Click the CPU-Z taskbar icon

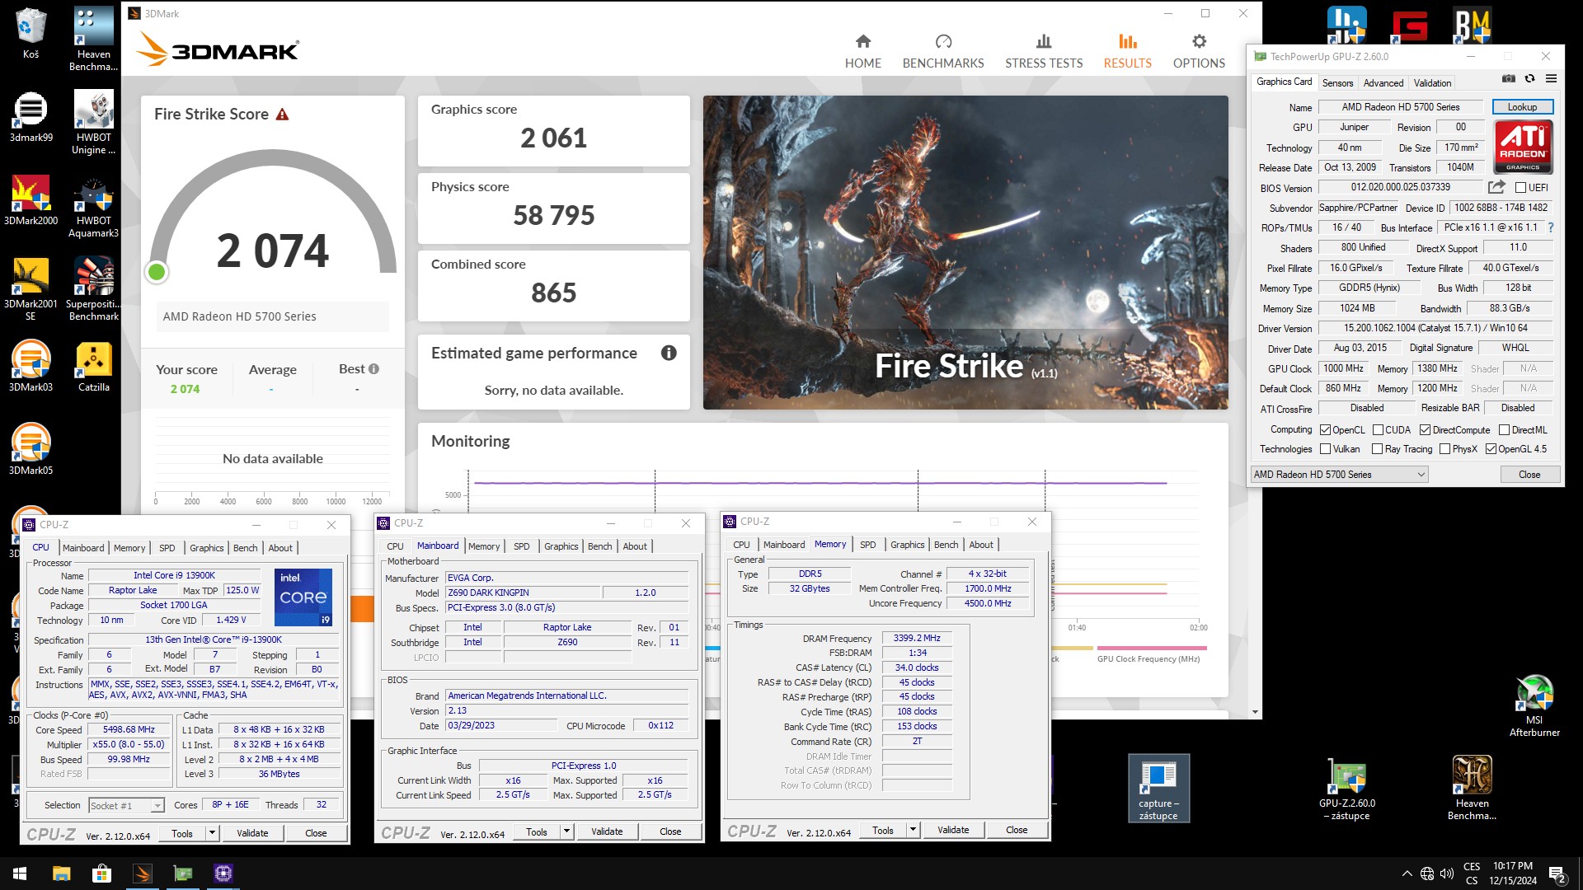point(223,874)
